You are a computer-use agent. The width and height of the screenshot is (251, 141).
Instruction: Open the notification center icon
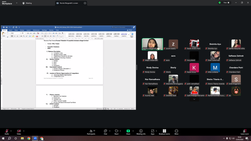(247, 138)
